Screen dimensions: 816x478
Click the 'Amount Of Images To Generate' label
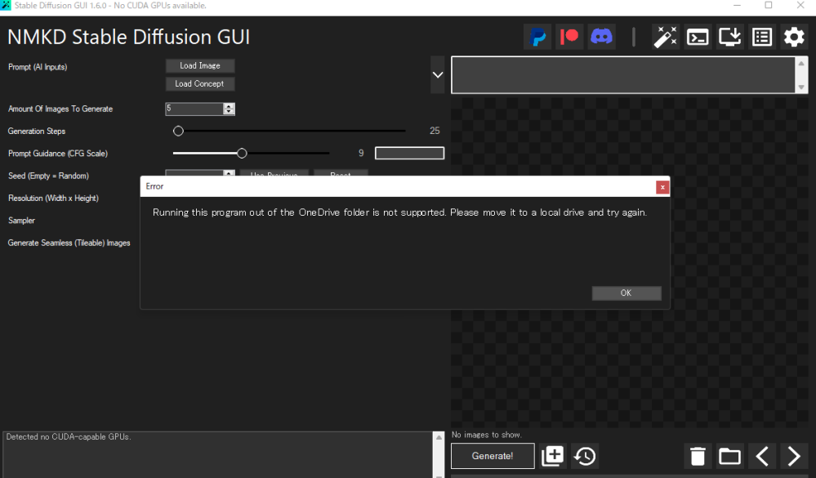[60, 109]
